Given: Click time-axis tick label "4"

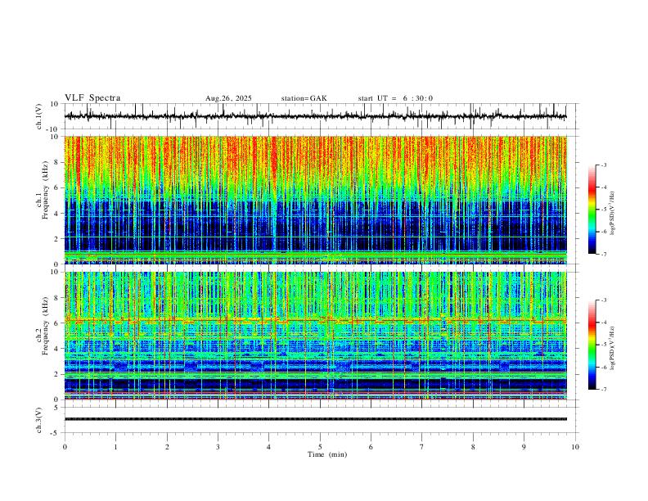Looking at the screenshot, I should 269,447.
